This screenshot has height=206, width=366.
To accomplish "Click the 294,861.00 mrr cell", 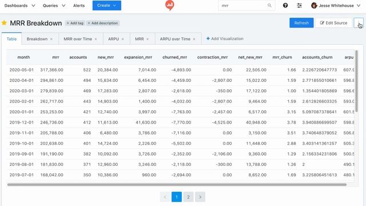I will point(51,80).
